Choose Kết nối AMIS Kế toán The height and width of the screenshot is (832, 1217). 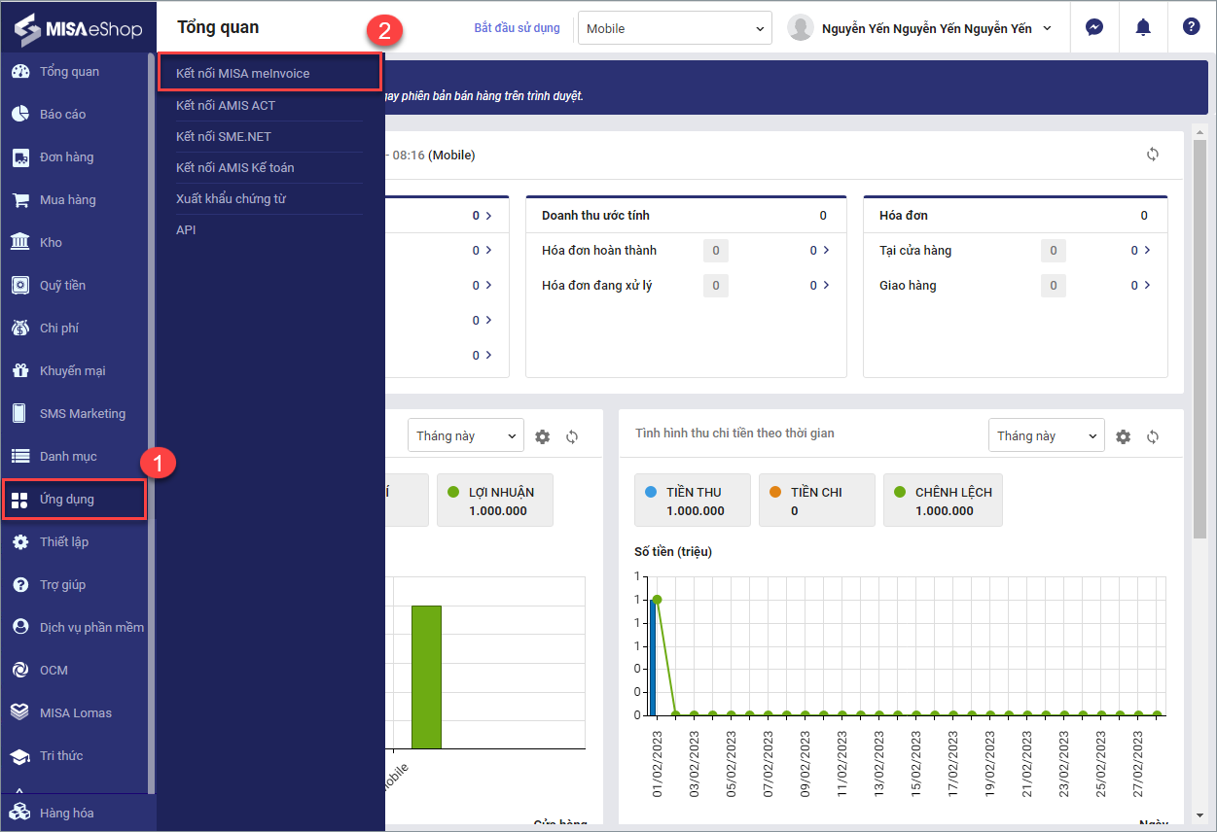[234, 168]
